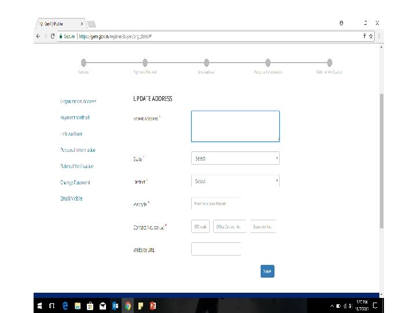Click the volume icon in system tray
This screenshot has width=417, height=313.
[351, 306]
